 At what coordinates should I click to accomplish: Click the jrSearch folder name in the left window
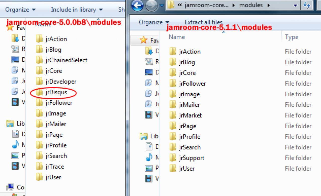pyautogui.click(x=56, y=156)
